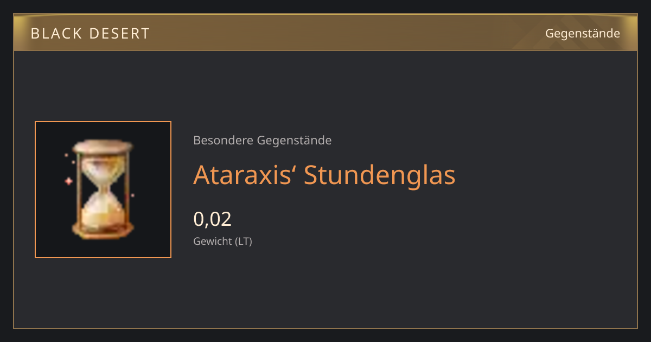Go to the Gegenstände section label

[583, 34]
